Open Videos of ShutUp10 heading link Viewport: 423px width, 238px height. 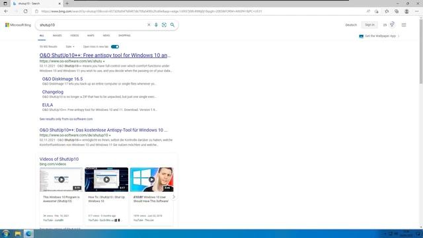coord(59,159)
